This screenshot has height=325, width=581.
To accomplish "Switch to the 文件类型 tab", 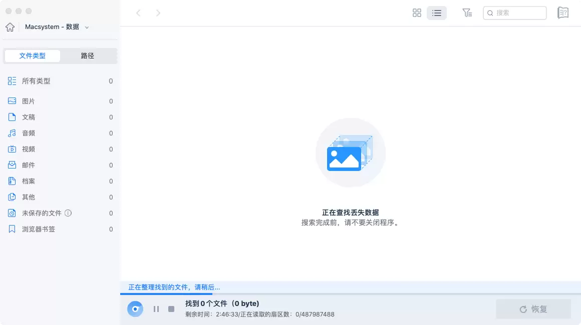I will 32,55.
